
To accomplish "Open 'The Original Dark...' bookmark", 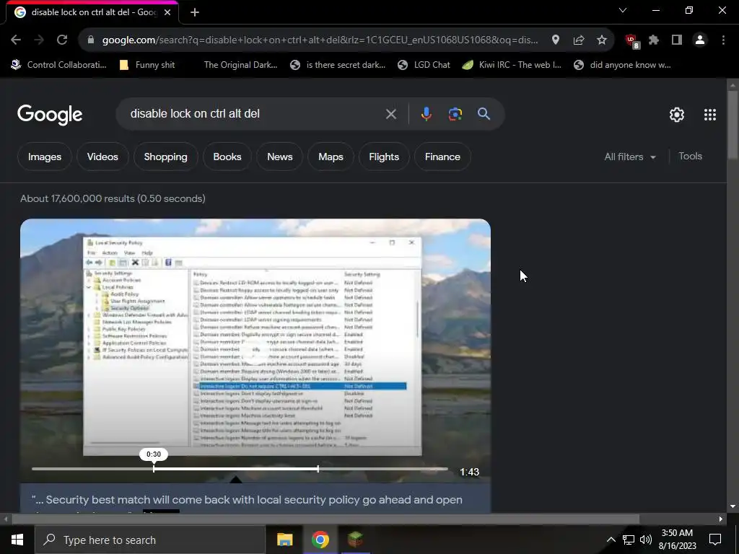I will coord(240,65).
